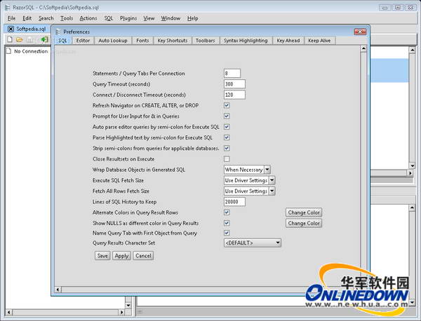Open the Help menu

click(192, 18)
